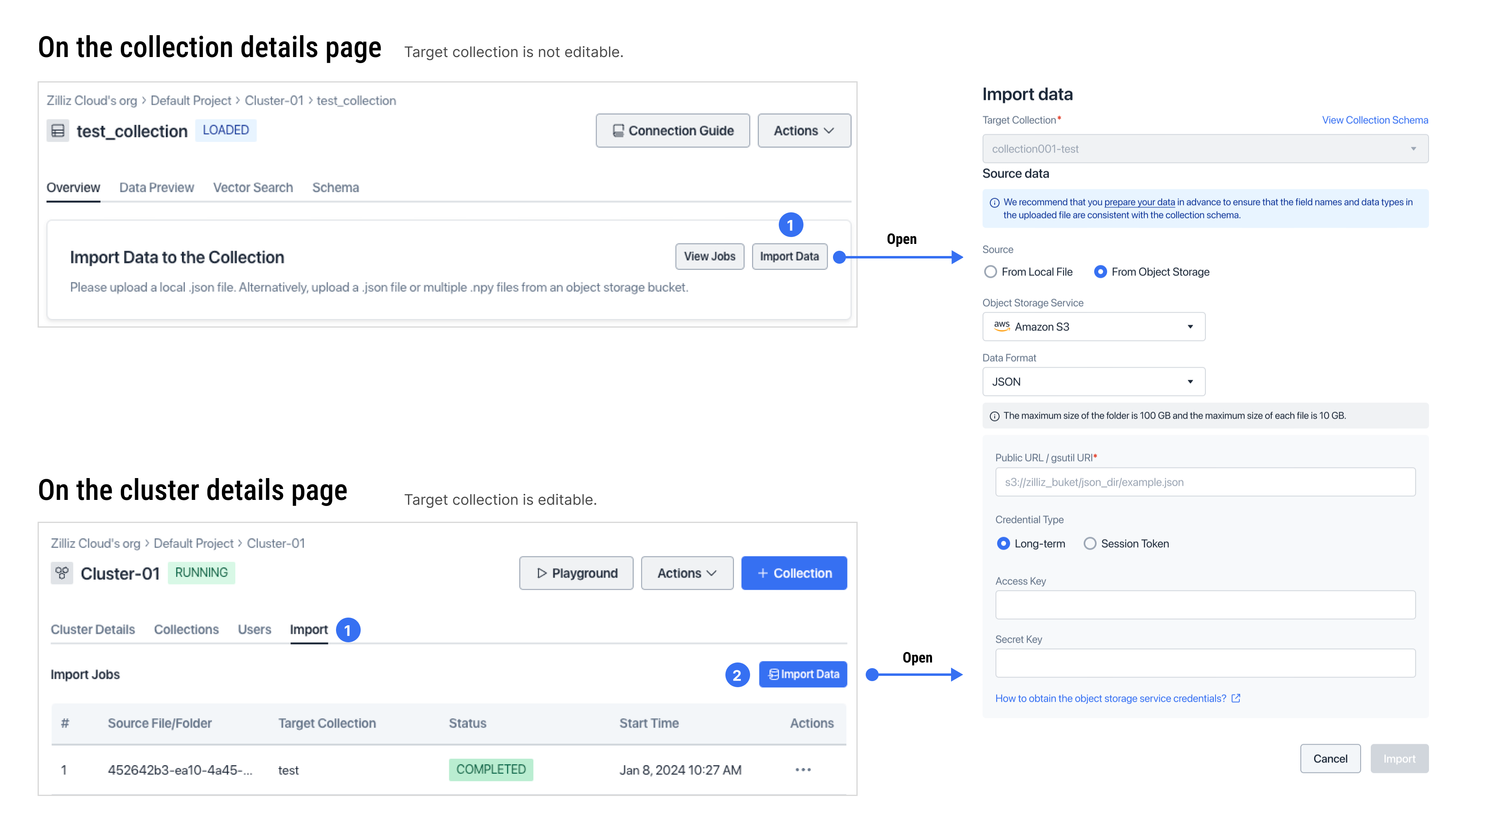Viewport: 1486px width, 836px height.
Task: Open the Import tab
Action: coord(309,629)
